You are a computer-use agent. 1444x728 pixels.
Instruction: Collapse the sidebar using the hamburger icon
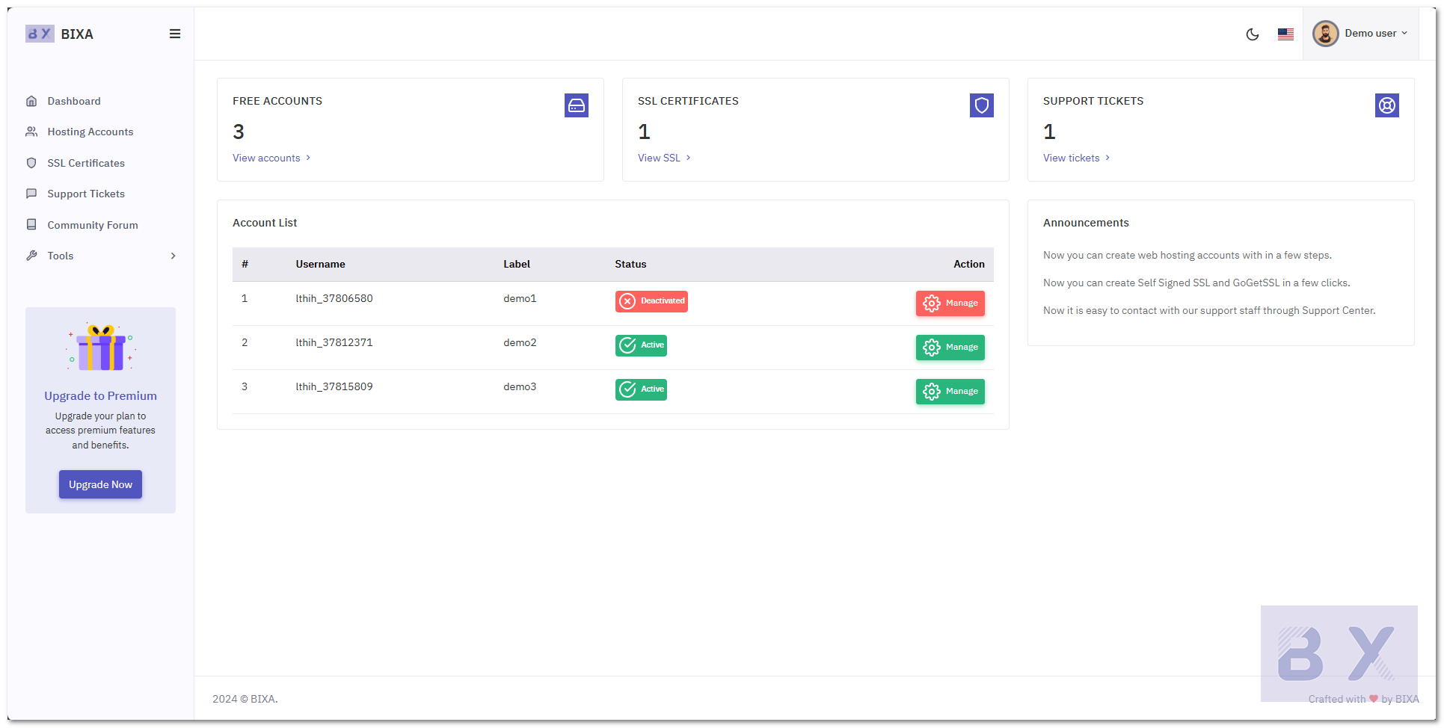tap(175, 34)
